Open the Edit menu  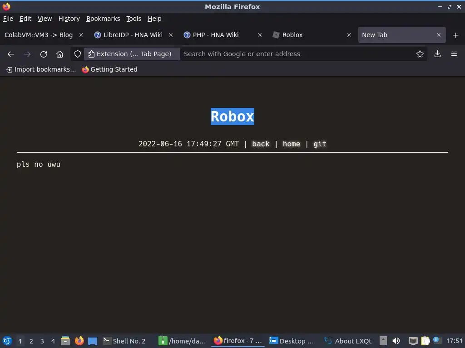tap(25, 19)
